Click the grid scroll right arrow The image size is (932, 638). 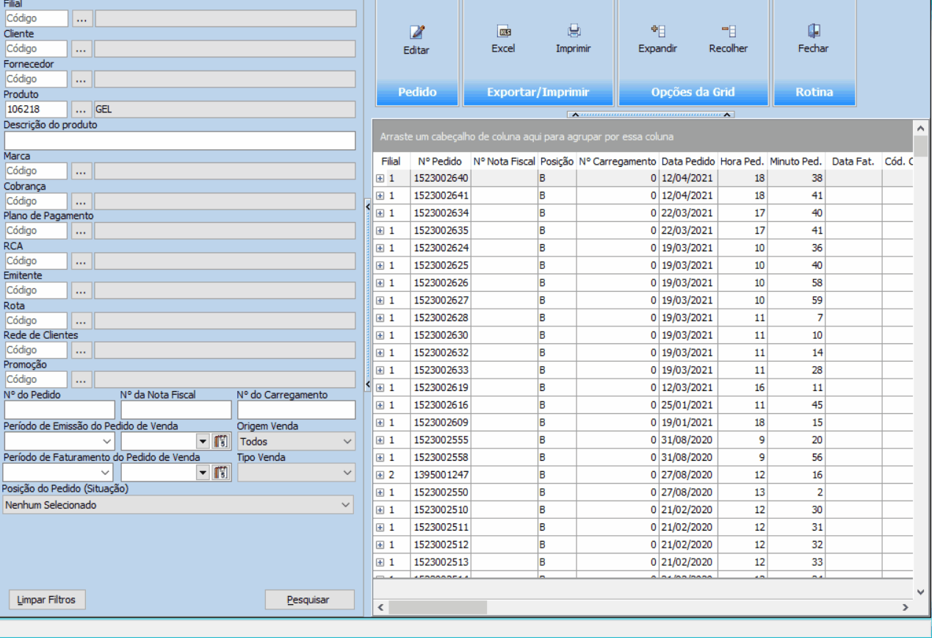905,608
